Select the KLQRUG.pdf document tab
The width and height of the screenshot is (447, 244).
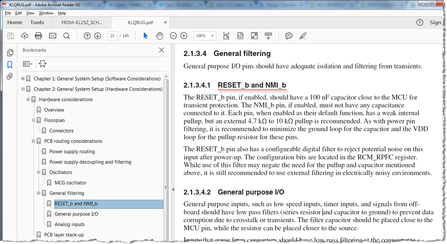tap(140, 22)
